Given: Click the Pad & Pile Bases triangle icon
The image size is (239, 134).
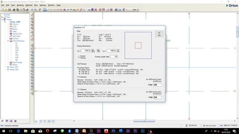Looking at the screenshot, I should coord(11,41).
